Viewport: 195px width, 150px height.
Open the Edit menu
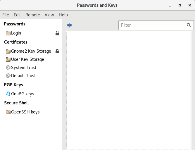pos(17,15)
